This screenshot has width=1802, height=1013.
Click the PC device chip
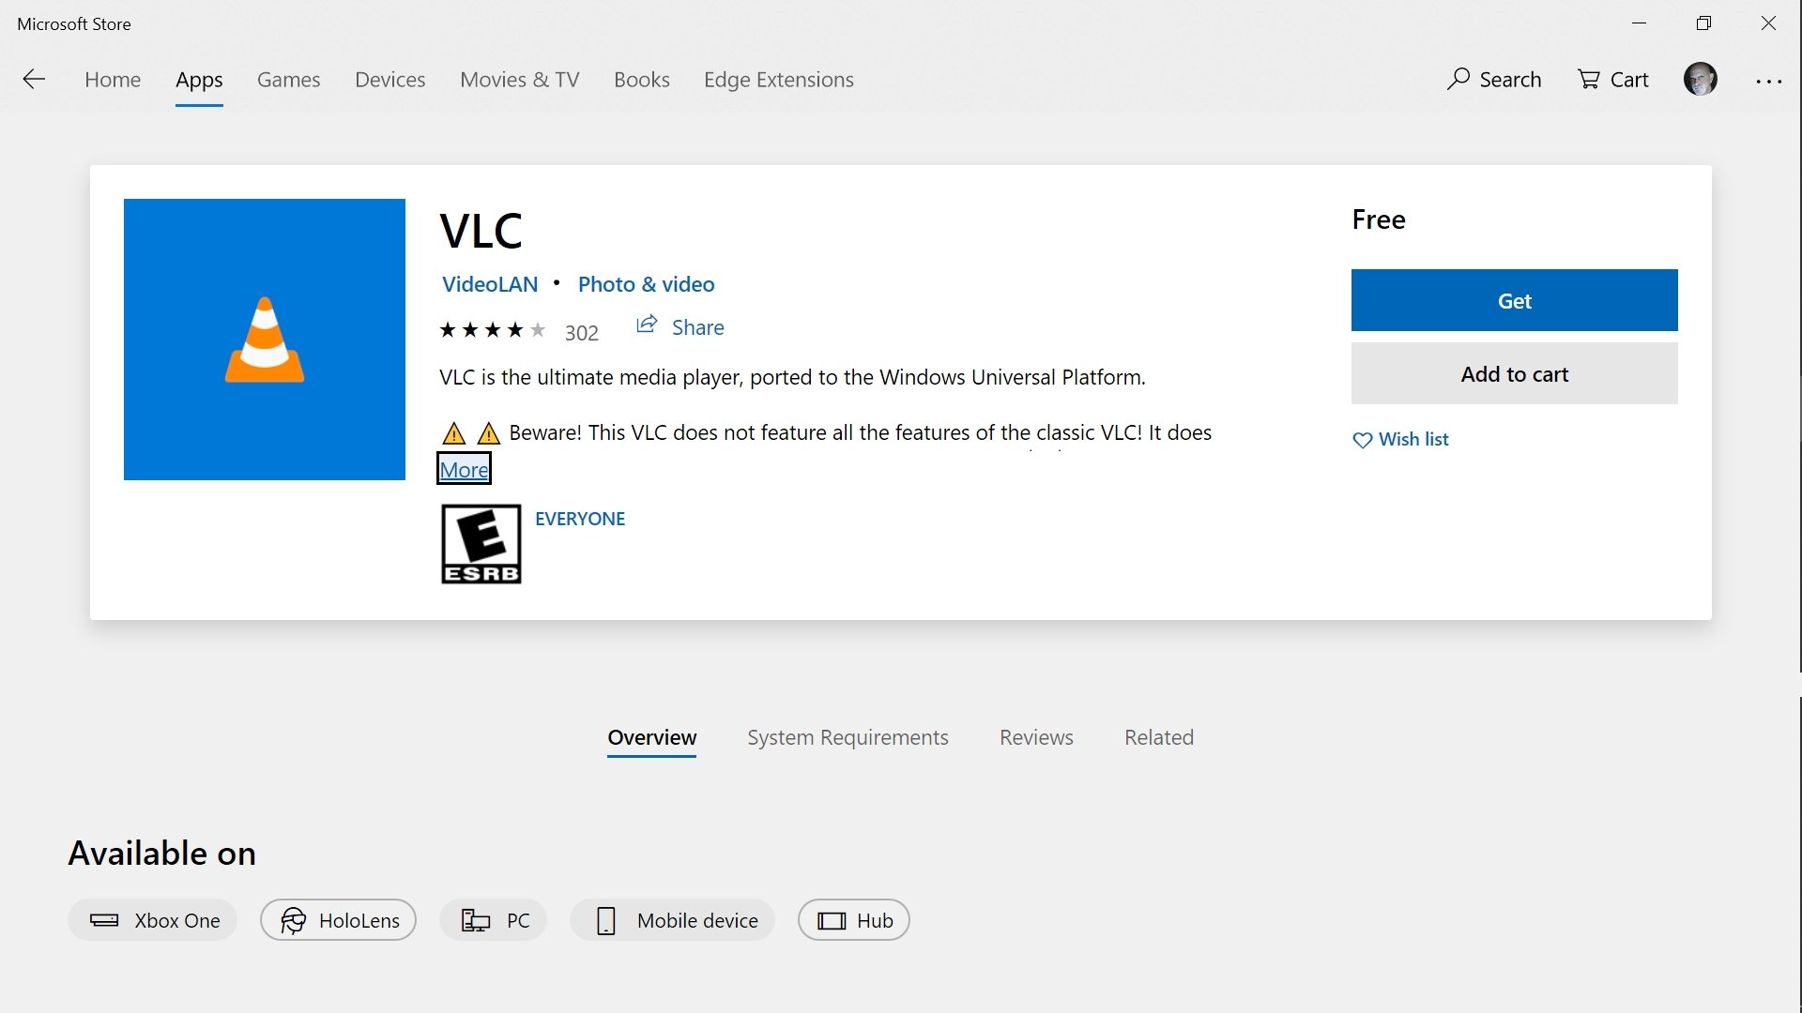coord(493,920)
